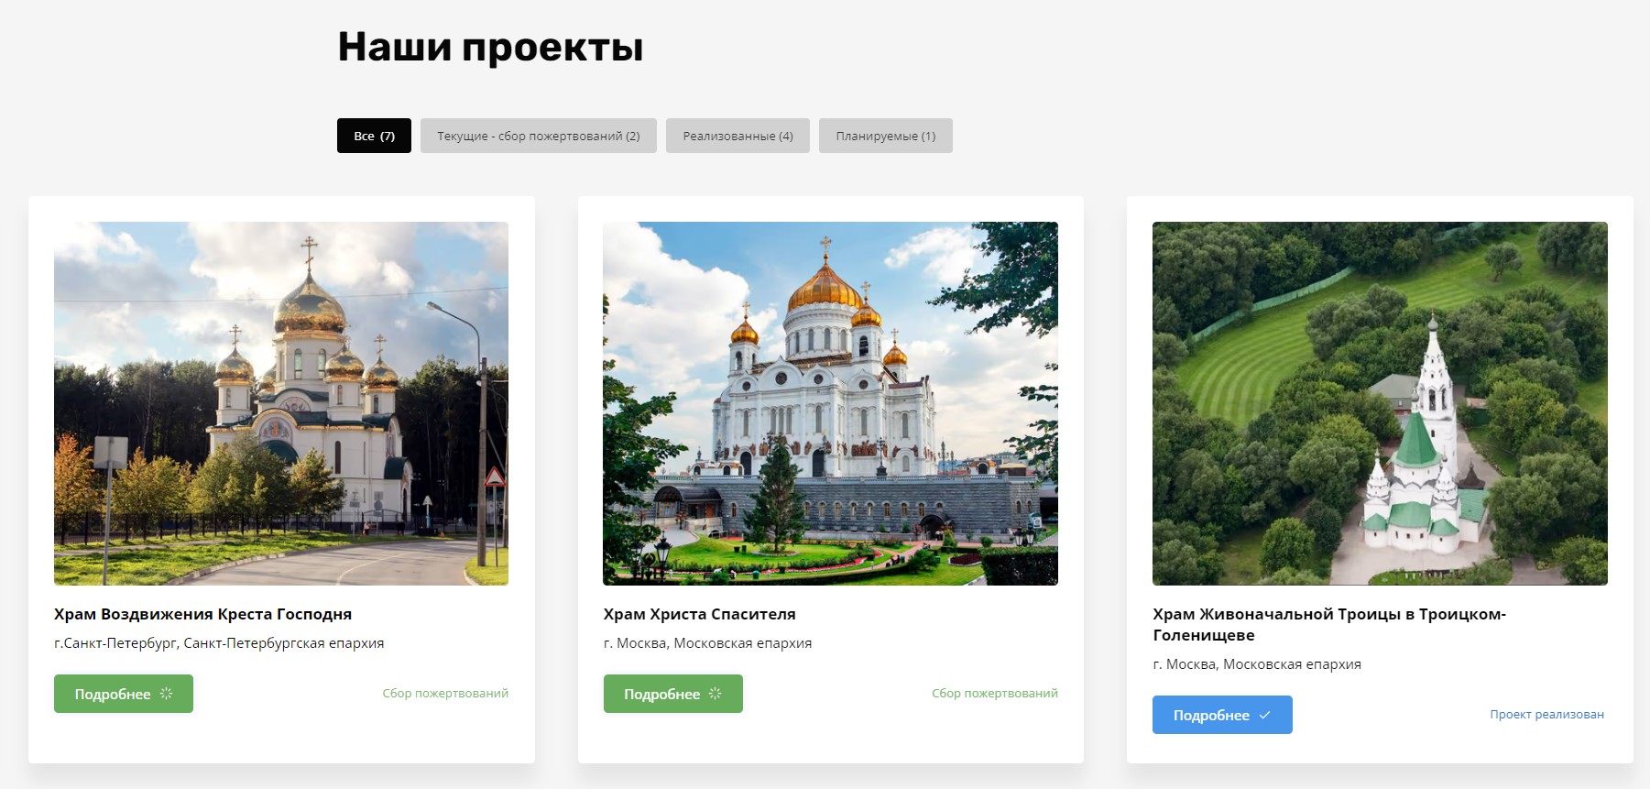Click 'Подробнее' for Храм Воздвижения Креста Господня
Image resolution: width=1650 pixels, height=789 pixels.
tap(124, 694)
